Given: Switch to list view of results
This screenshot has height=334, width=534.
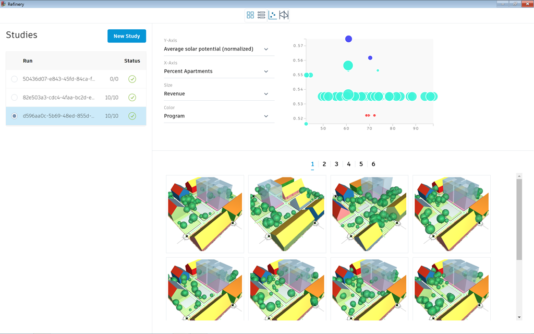Looking at the screenshot, I should tap(261, 15).
